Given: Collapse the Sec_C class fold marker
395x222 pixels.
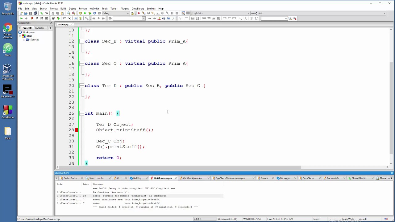Looking at the screenshot, I should [x=81, y=64].
